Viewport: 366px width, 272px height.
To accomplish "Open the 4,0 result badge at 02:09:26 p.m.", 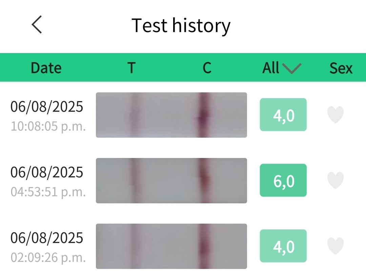I will (x=283, y=246).
